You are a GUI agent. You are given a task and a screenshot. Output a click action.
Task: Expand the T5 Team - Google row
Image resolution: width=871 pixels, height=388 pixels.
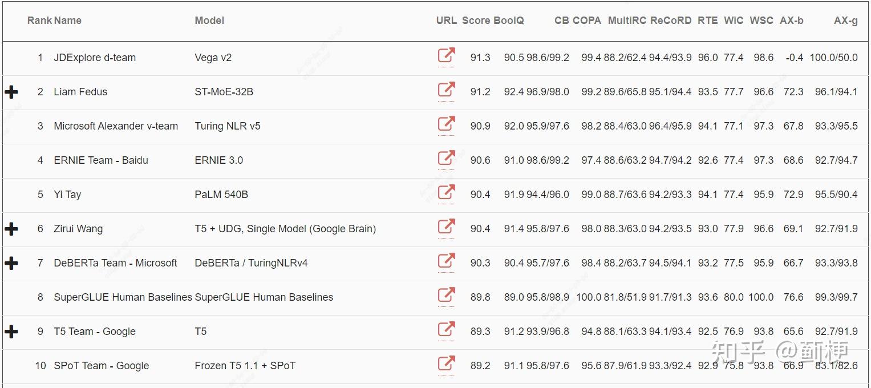point(11,332)
